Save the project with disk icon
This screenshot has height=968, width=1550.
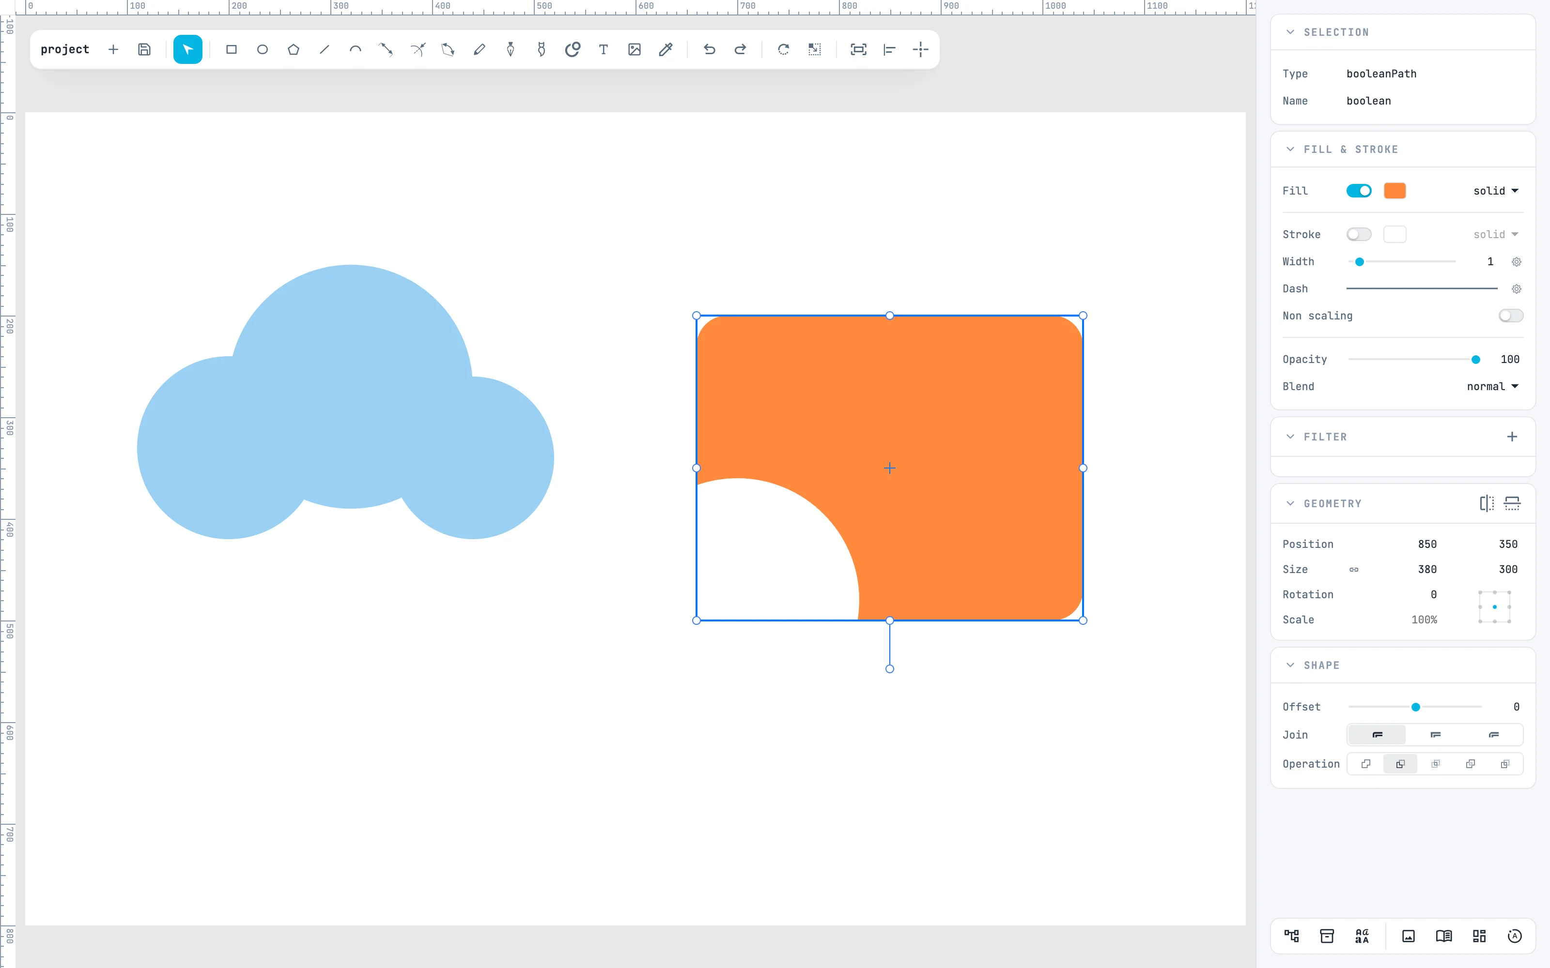pyautogui.click(x=144, y=49)
